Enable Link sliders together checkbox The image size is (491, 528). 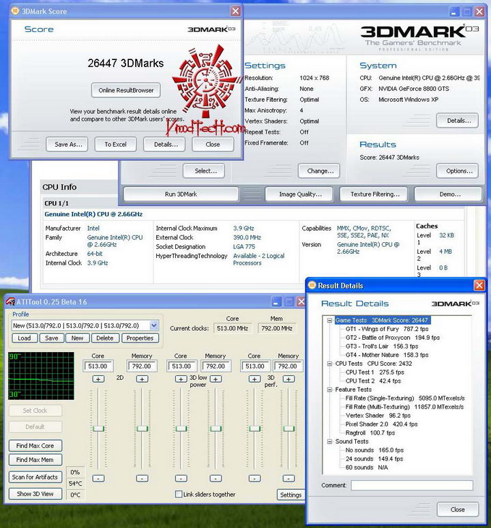[179, 494]
